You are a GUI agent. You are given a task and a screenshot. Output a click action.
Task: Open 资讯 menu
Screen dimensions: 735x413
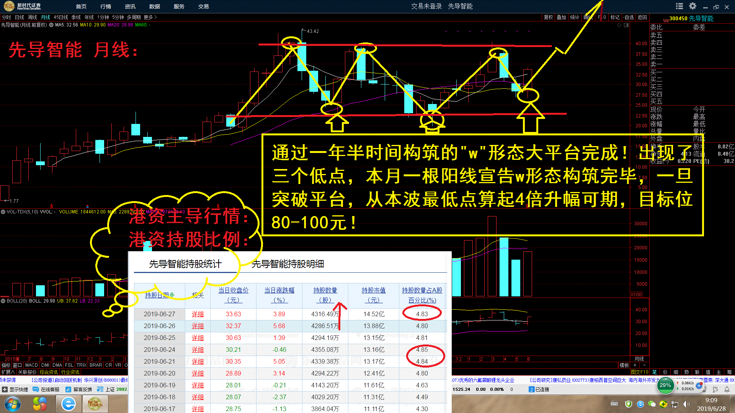[x=130, y=7]
